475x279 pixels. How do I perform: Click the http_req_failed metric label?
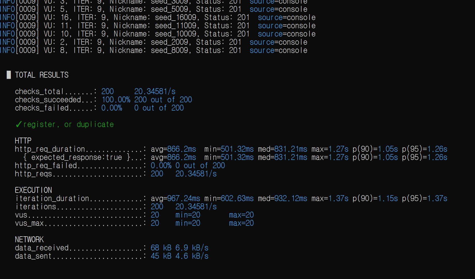point(46,166)
